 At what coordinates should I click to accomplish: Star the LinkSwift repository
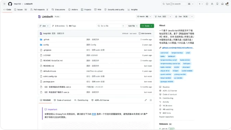(x=181, y=16)
